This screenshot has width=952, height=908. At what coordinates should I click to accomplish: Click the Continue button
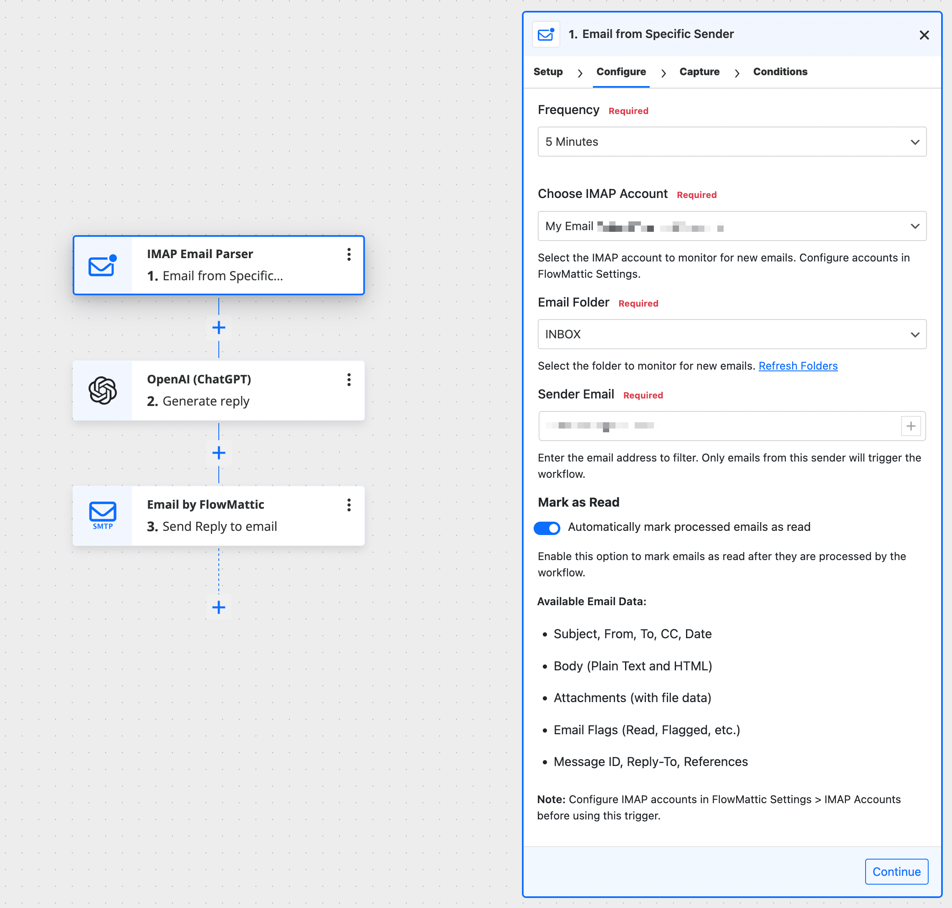click(896, 872)
